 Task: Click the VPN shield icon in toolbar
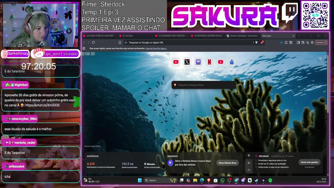312,43
